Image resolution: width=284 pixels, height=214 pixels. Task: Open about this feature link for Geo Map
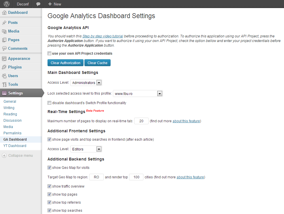(190, 177)
